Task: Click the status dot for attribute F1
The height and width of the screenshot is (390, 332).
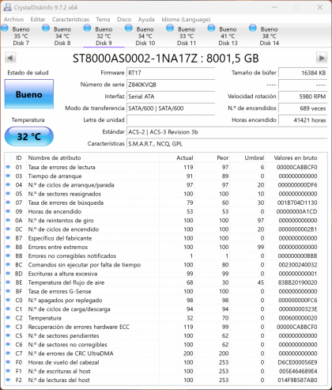Action: point(8,371)
